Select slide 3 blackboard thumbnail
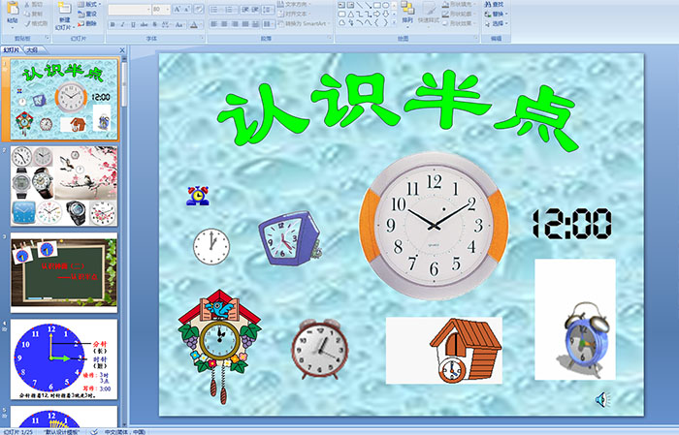This screenshot has height=435, width=679. (64, 272)
